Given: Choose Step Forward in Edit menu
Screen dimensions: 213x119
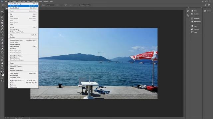Looking at the screenshot, I should [x=23, y=6].
